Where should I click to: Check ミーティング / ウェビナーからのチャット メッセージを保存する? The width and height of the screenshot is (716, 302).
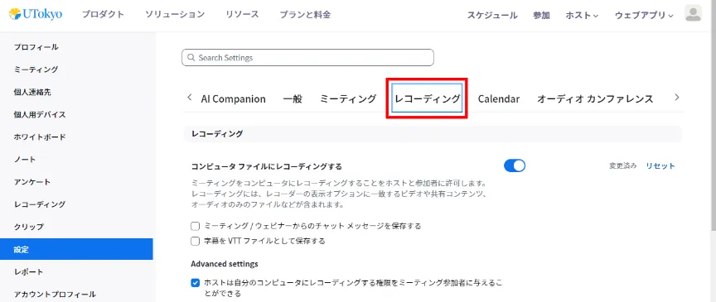pos(196,226)
